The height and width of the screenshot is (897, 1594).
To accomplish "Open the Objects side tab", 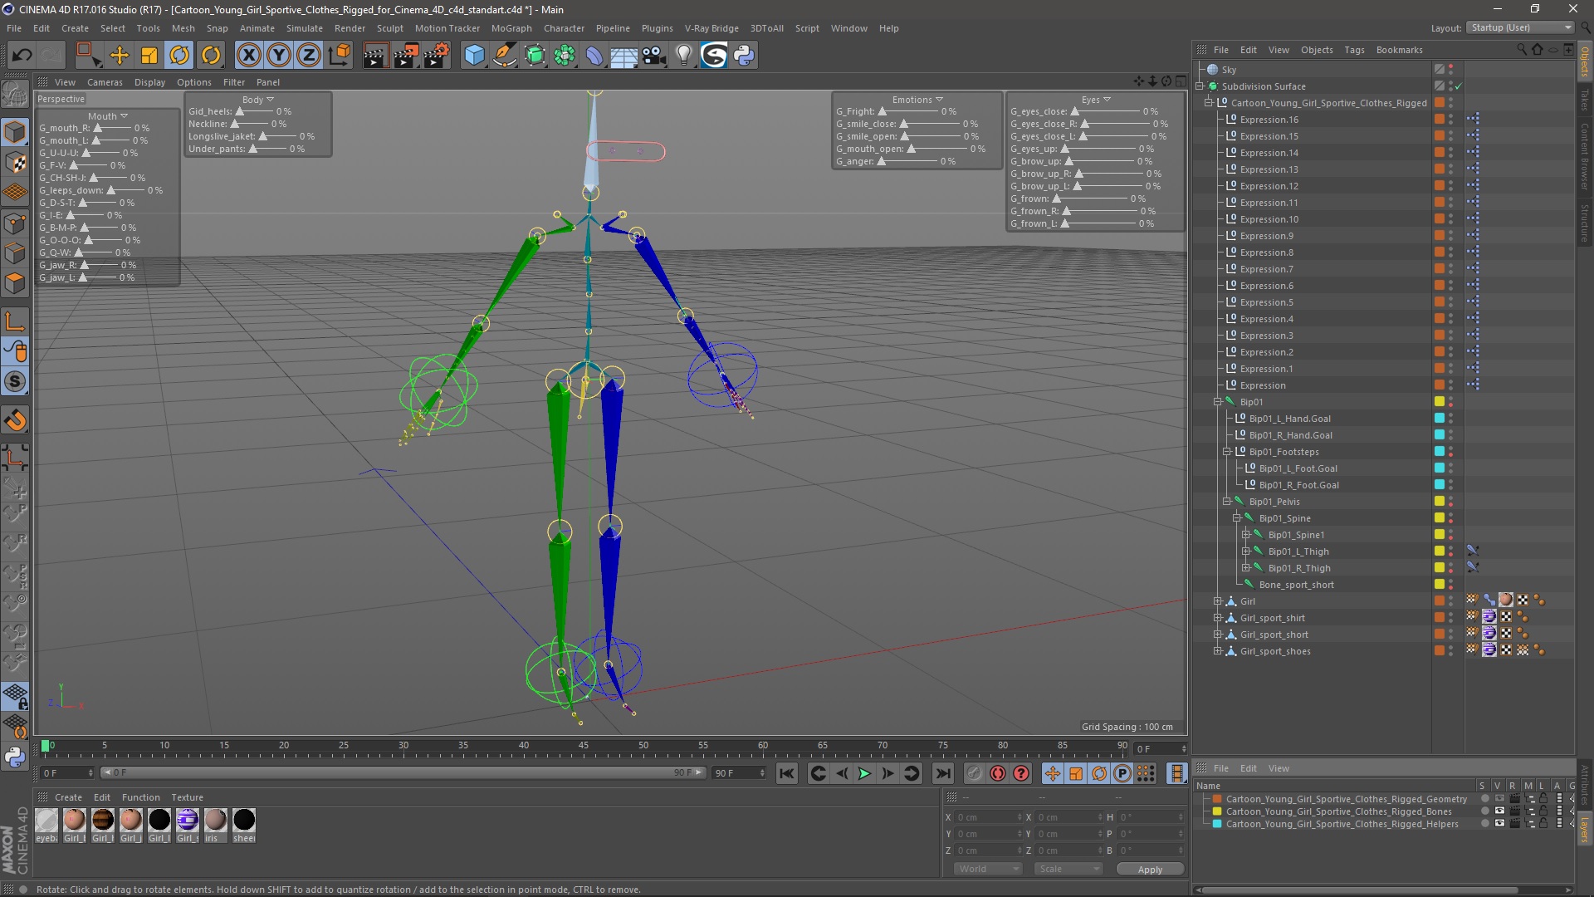I will pyautogui.click(x=1585, y=61).
